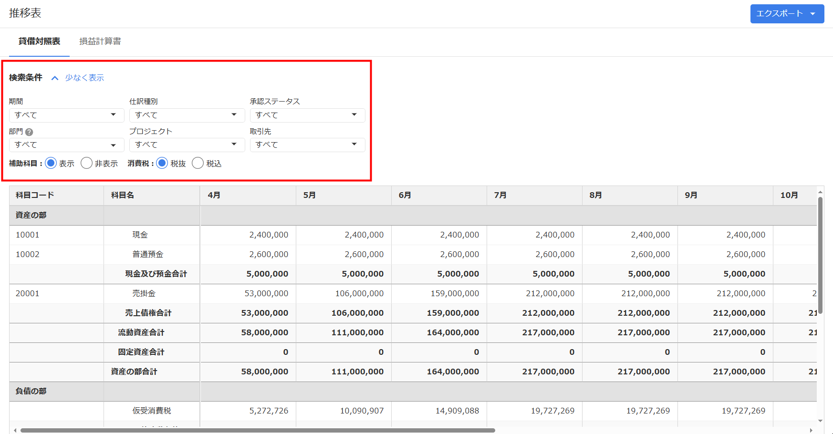The width and height of the screenshot is (833, 434).
Task: Click the 7月 column header
Action: point(534,196)
